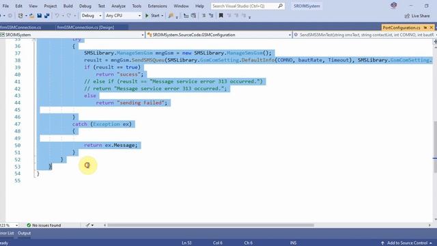
Task: Click the increase indent icon
Action: pos(193,16)
